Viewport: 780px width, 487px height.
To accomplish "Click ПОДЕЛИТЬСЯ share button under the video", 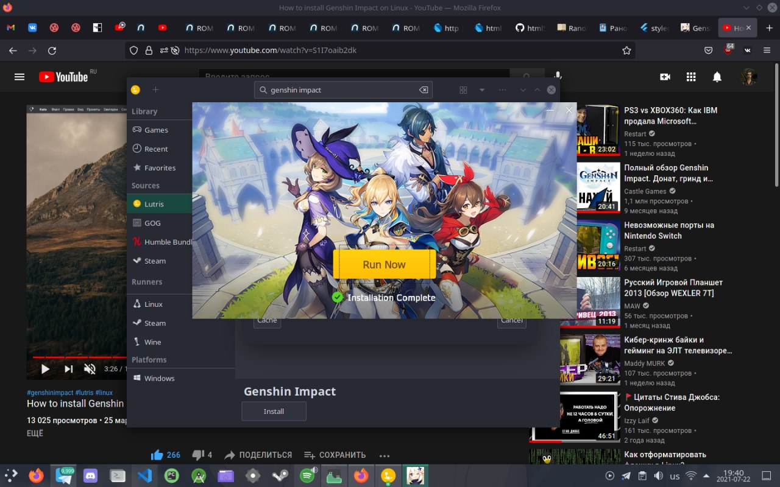I will [258, 455].
